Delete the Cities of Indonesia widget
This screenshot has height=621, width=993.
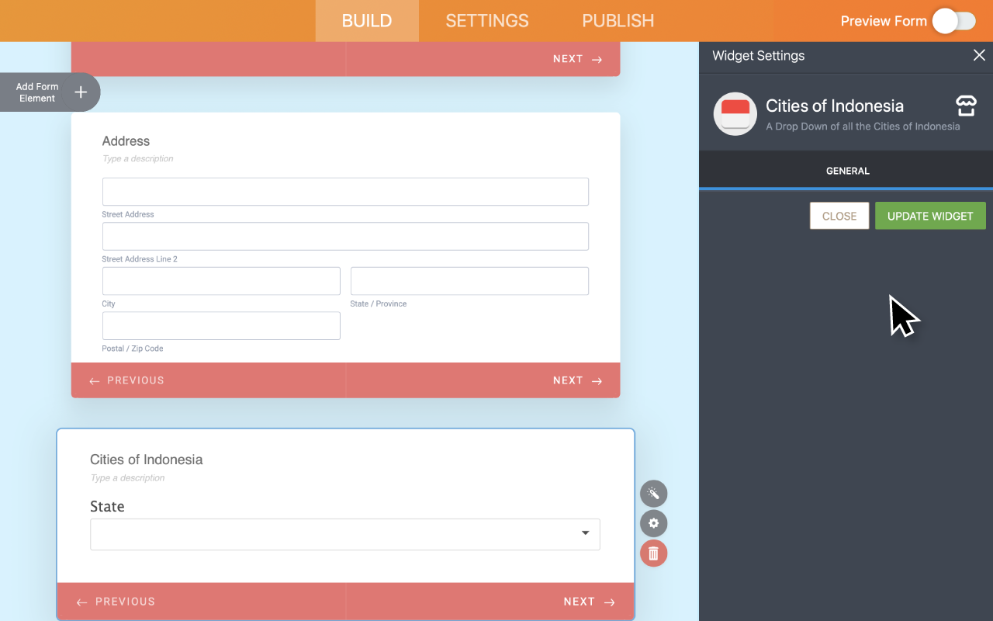click(653, 553)
